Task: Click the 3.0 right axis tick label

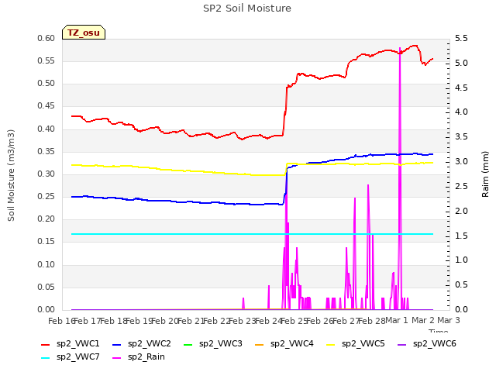Action: 461,162
